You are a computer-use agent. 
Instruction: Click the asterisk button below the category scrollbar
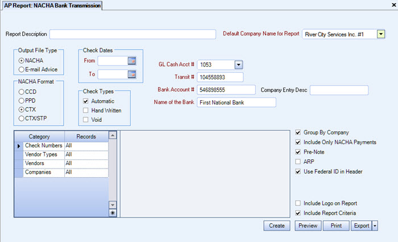pos(112,212)
